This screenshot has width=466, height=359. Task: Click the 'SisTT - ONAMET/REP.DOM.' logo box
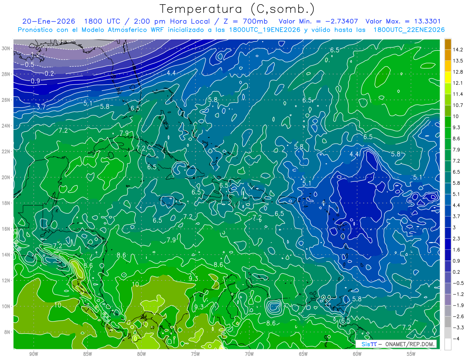pos(396,344)
